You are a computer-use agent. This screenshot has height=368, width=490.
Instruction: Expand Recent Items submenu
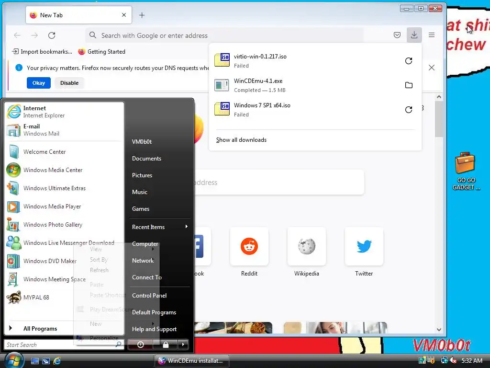[159, 227]
